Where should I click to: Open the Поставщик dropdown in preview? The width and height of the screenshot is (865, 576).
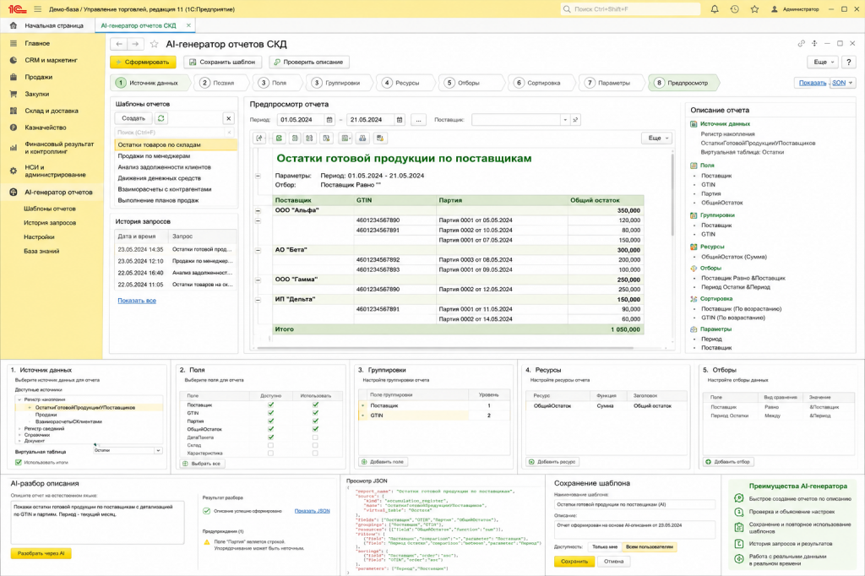coord(564,120)
